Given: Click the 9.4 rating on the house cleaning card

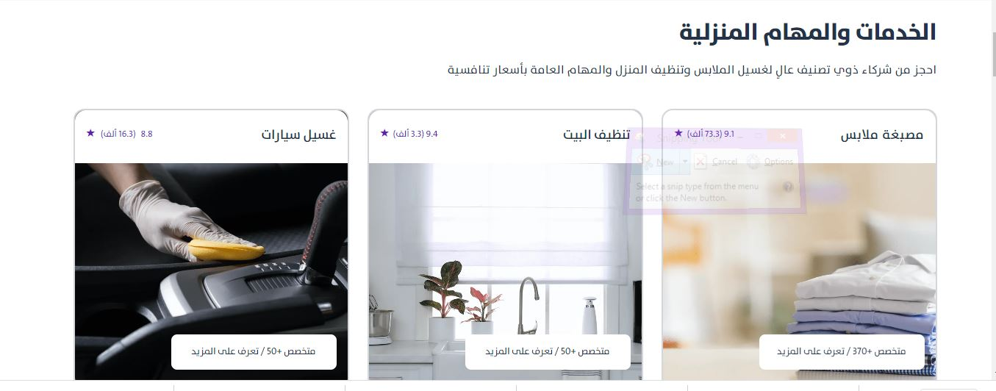Looking at the screenshot, I should click(431, 134).
